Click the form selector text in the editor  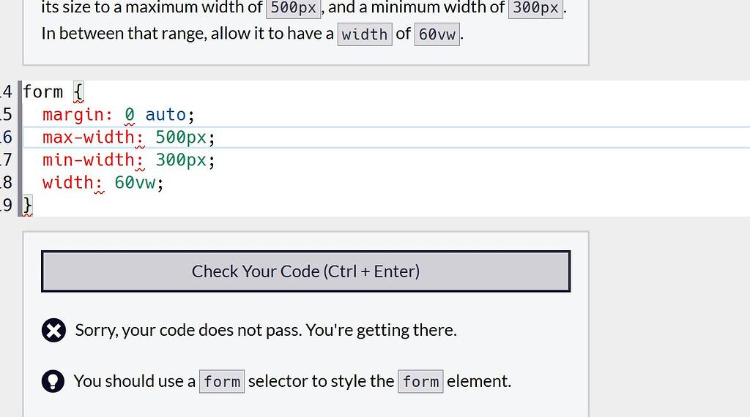42,91
